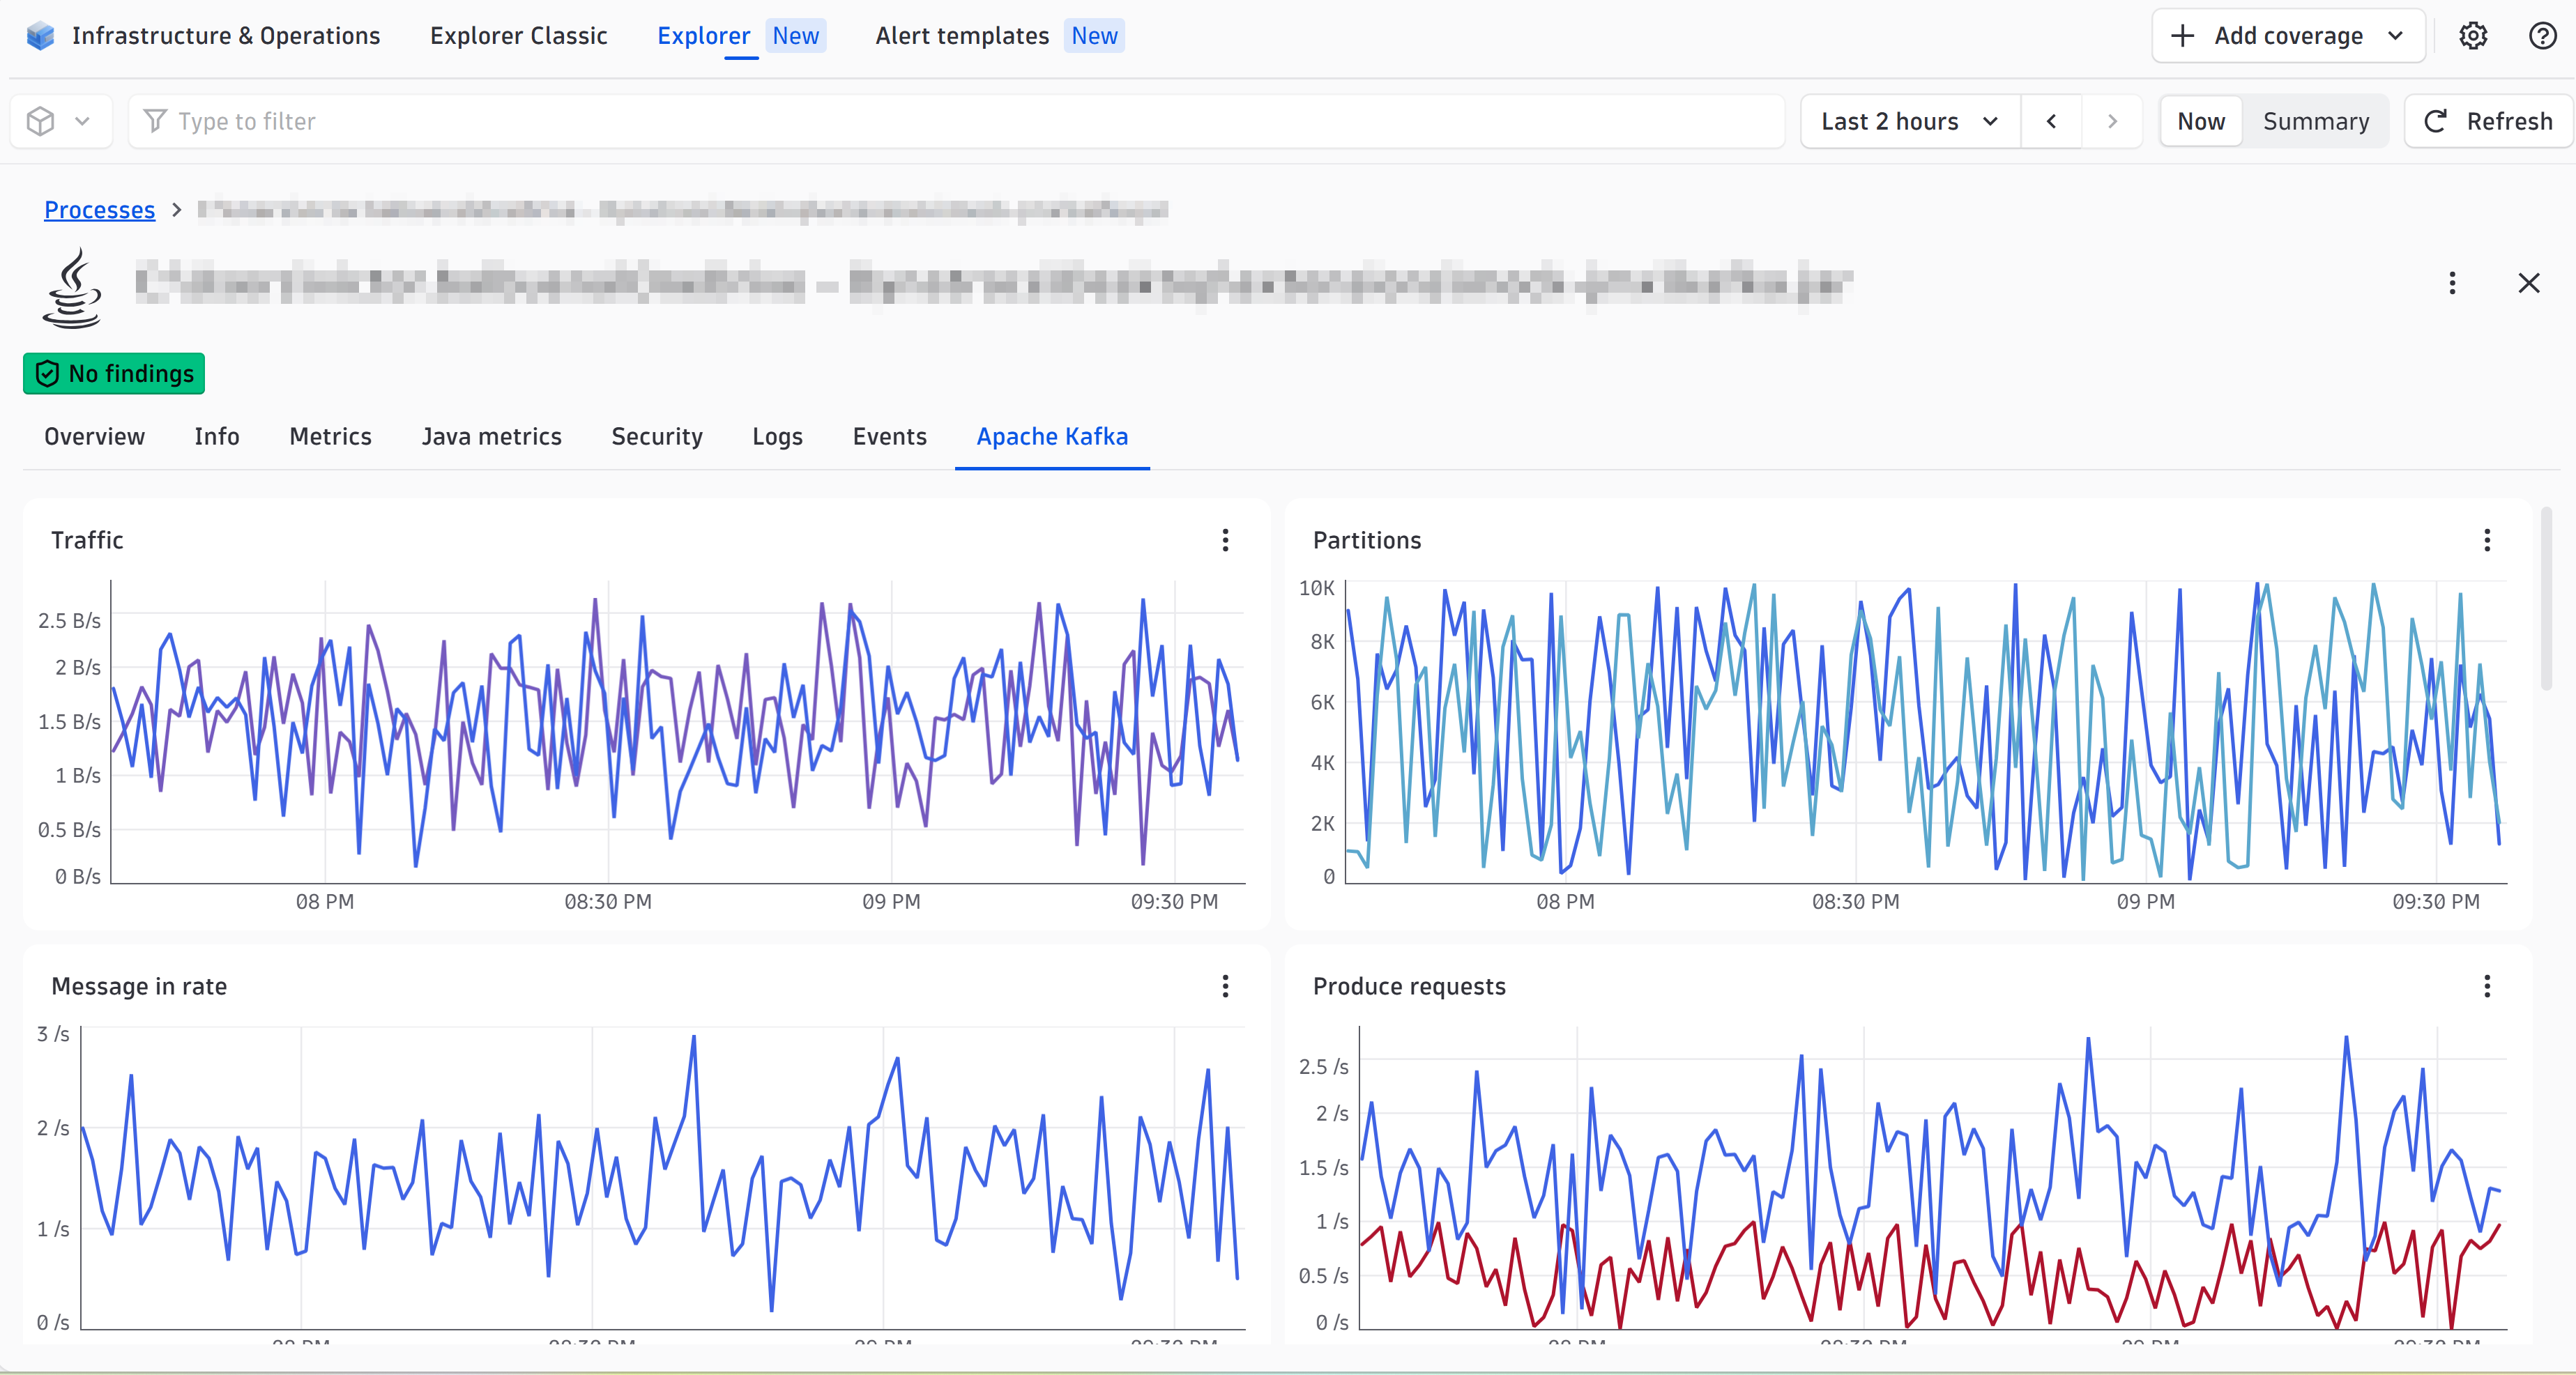Switch to the Logs tab
This screenshot has height=1375, width=2576.
coord(777,436)
